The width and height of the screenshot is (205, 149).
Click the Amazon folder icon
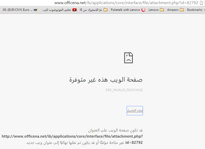182,10
